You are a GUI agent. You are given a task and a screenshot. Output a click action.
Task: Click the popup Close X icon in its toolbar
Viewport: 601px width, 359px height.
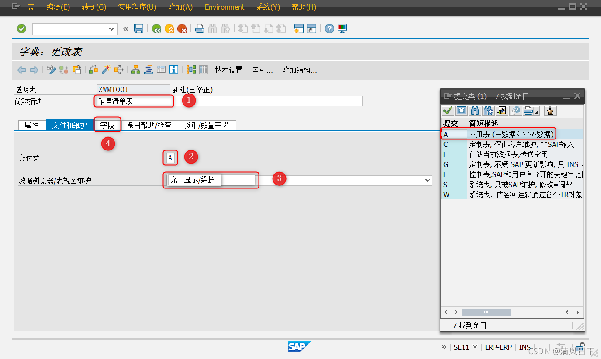pyautogui.click(x=461, y=111)
